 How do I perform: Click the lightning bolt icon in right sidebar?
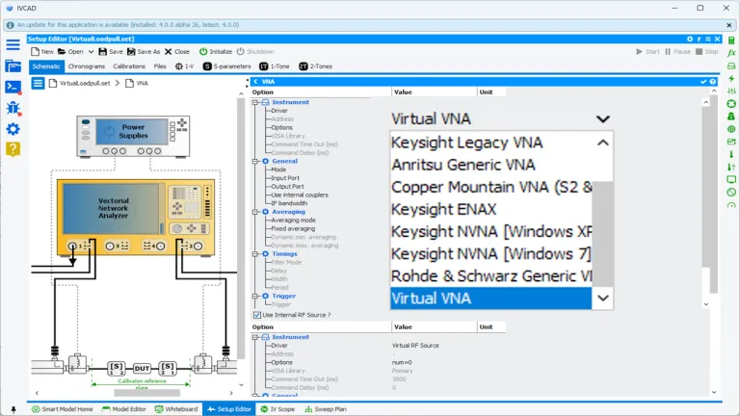(731, 78)
